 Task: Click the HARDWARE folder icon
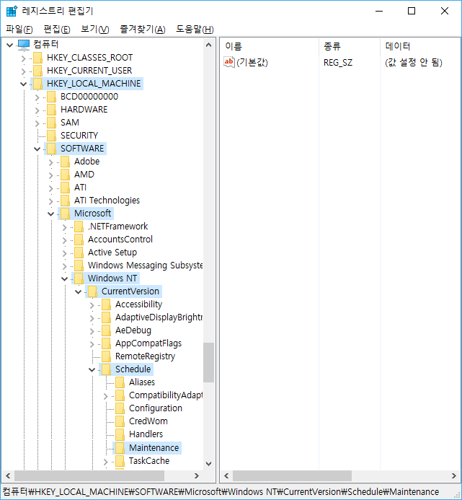[x=51, y=110]
